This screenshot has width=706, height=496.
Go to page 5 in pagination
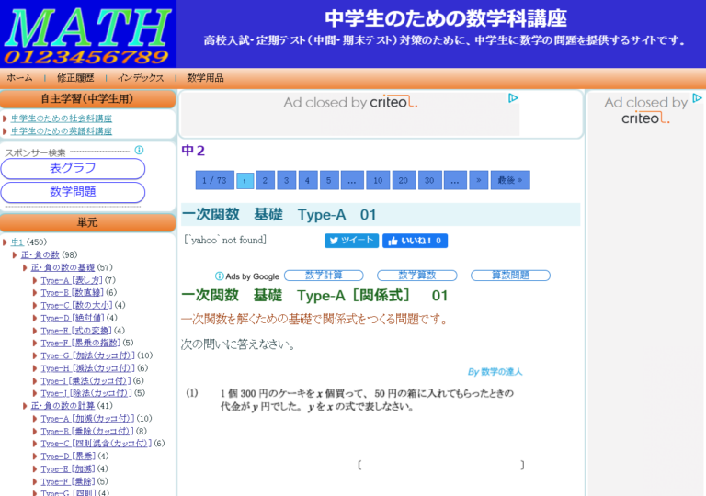[x=329, y=180]
